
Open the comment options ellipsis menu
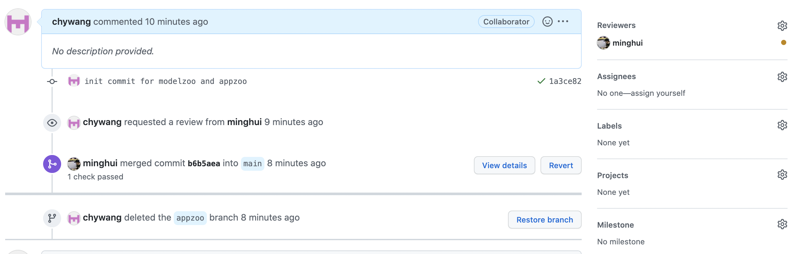[563, 22]
